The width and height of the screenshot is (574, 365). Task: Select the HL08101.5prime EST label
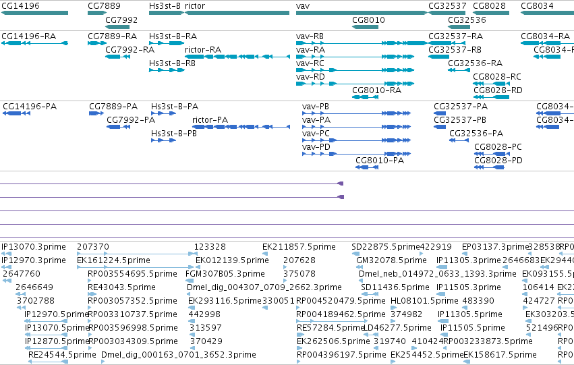(x=424, y=301)
